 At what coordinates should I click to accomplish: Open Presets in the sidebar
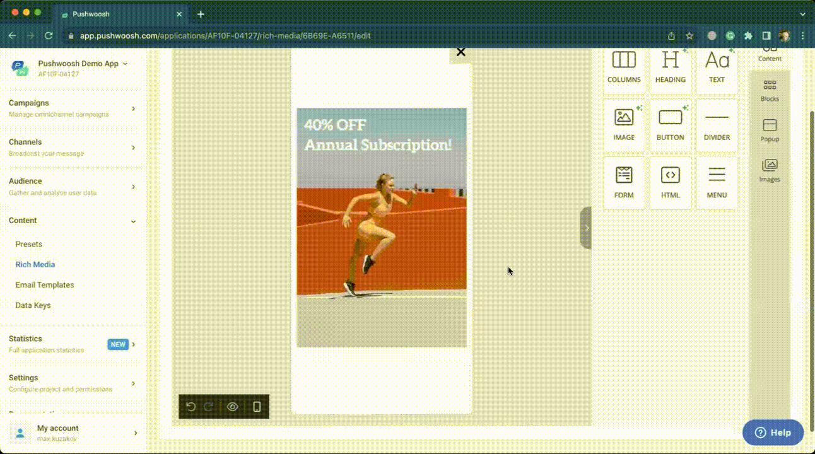coord(29,244)
